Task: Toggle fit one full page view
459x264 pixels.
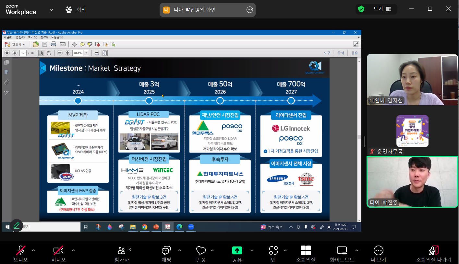Action: point(105,53)
